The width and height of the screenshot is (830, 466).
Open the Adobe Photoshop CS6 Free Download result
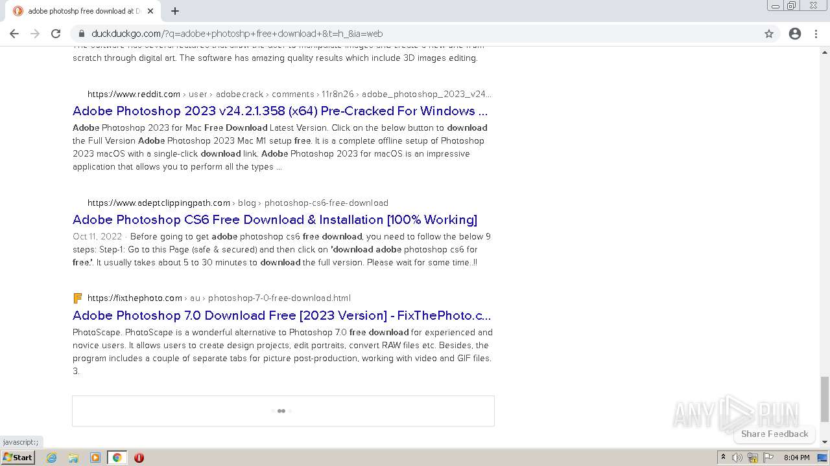pyautogui.click(x=275, y=219)
